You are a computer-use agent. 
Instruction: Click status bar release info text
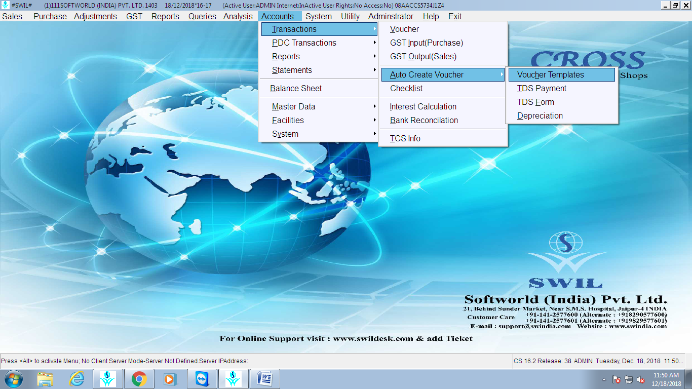[598, 361]
